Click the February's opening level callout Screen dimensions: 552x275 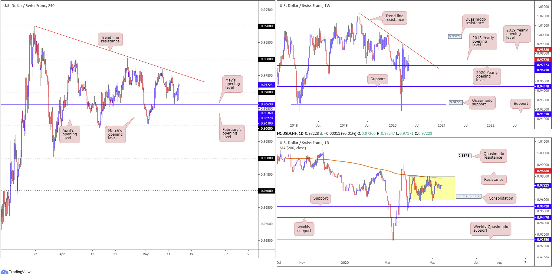coord(232,133)
